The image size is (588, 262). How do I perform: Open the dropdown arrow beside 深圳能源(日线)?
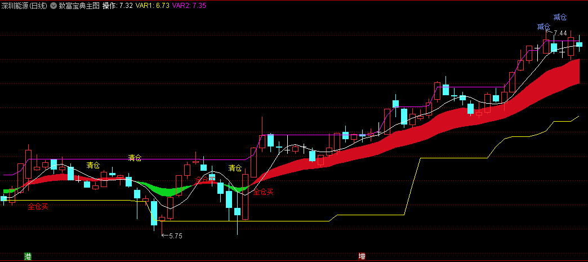[x=54, y=6]
